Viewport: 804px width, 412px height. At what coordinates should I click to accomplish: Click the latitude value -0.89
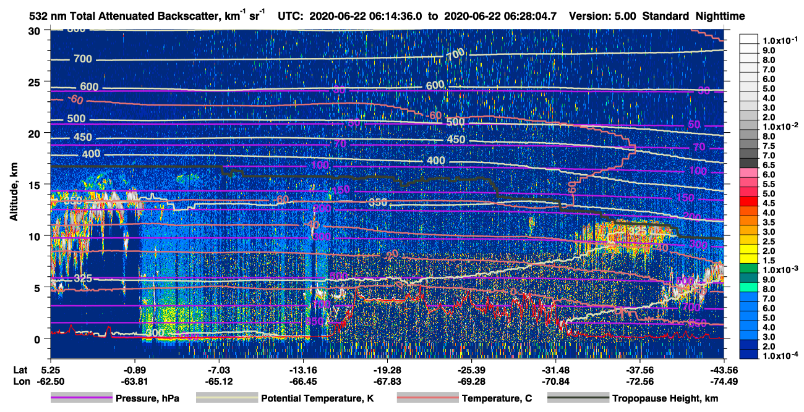coord(134,370)
